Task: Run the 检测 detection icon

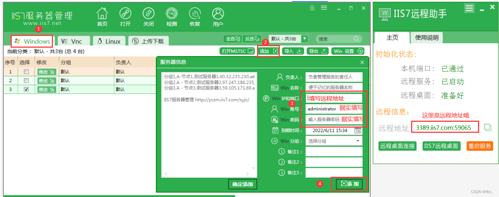Action: point(172,14)
